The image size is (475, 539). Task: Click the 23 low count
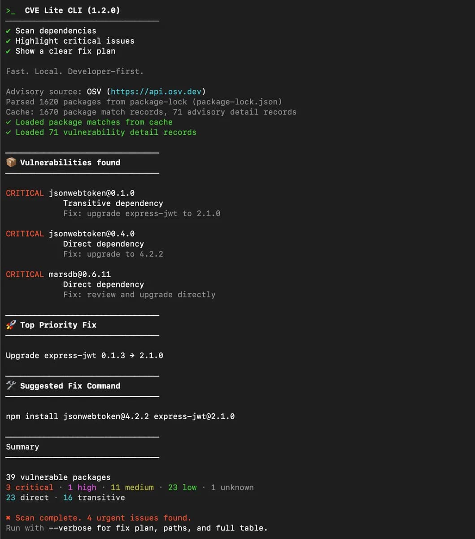coord(182,487)
